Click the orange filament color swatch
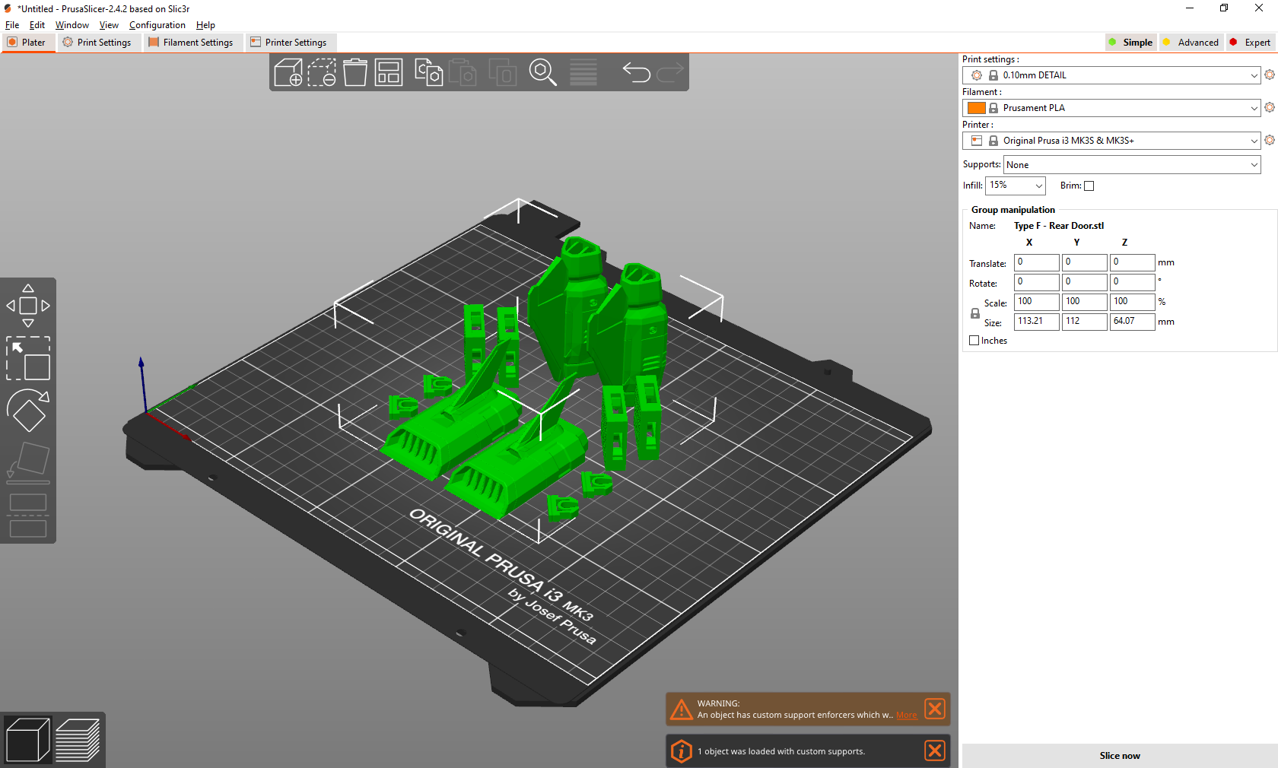Viewport: 1278px width, 768px height. 977,108
